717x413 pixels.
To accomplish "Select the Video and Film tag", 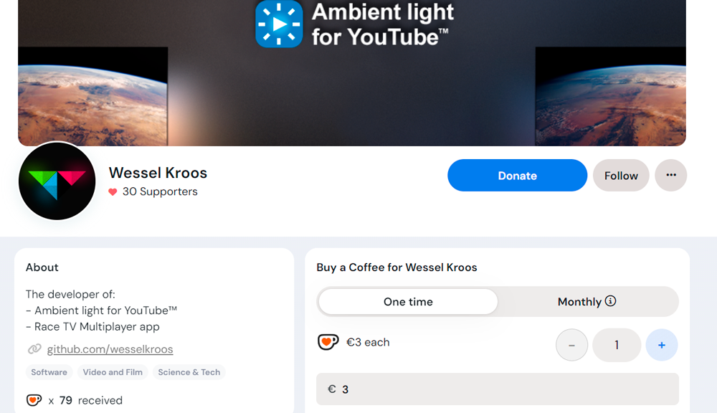I will [113, 372].
